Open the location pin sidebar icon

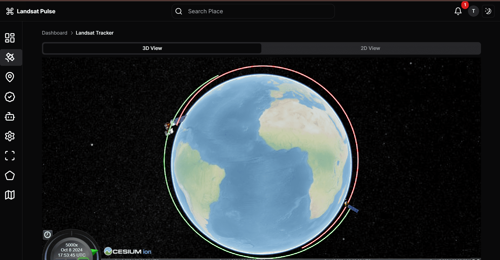[x=10, y=77]
